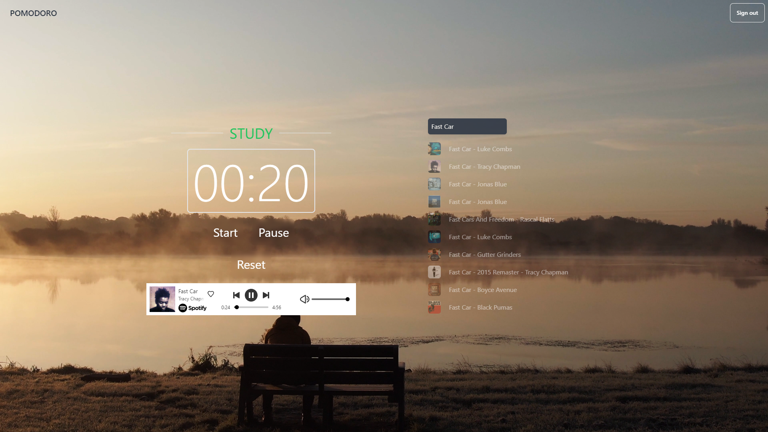Click the Gutter Grinders album thumbnail
Screen dimensions: 768x432
[434, 254]
